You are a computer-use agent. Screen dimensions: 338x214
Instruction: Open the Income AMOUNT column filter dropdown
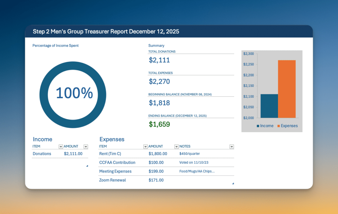[x=86, y=146]
